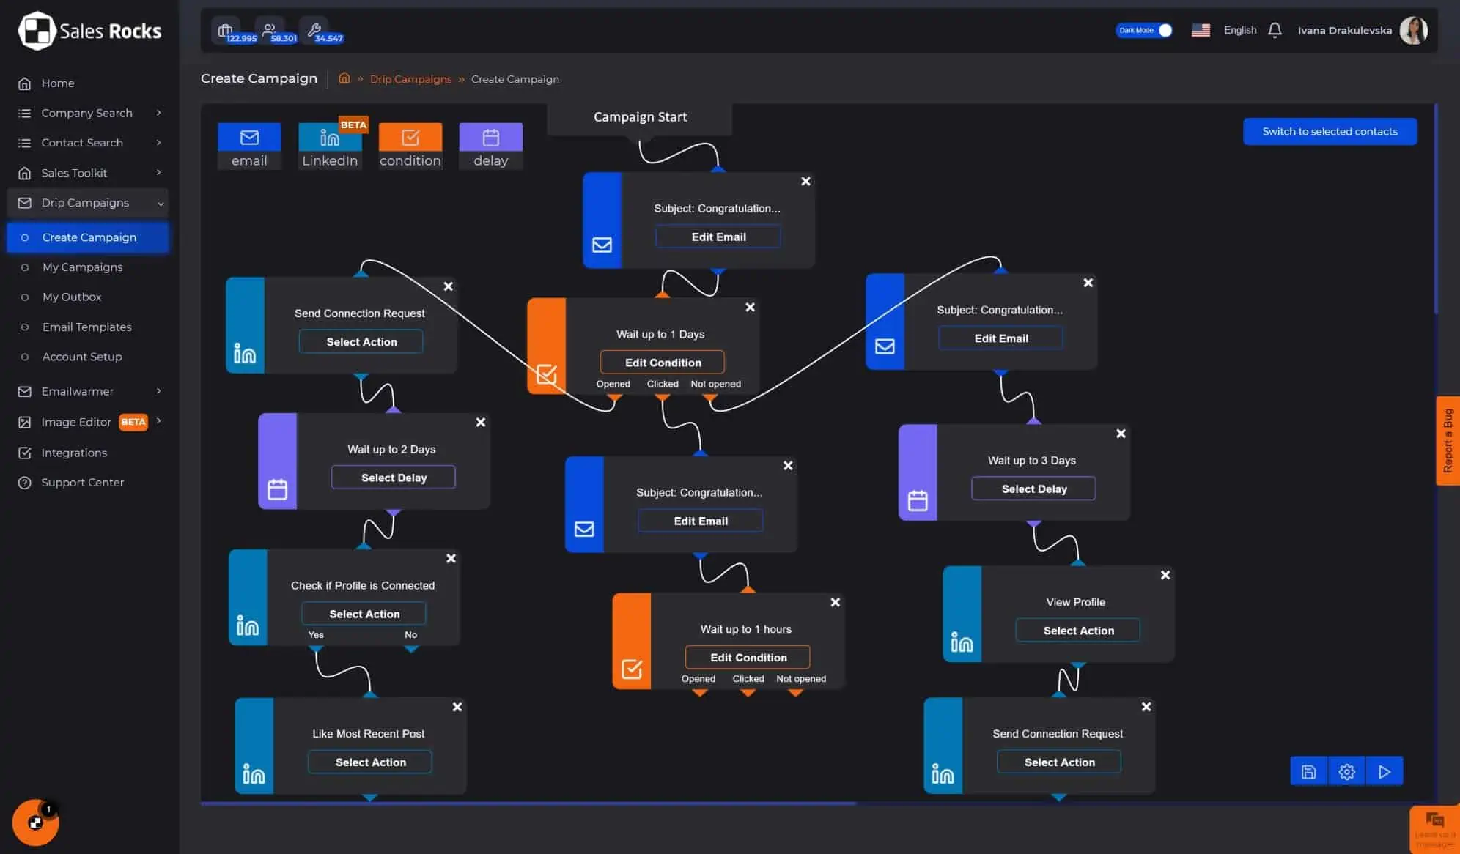Click the settings gear icon bottom right

click(1346, 772)
